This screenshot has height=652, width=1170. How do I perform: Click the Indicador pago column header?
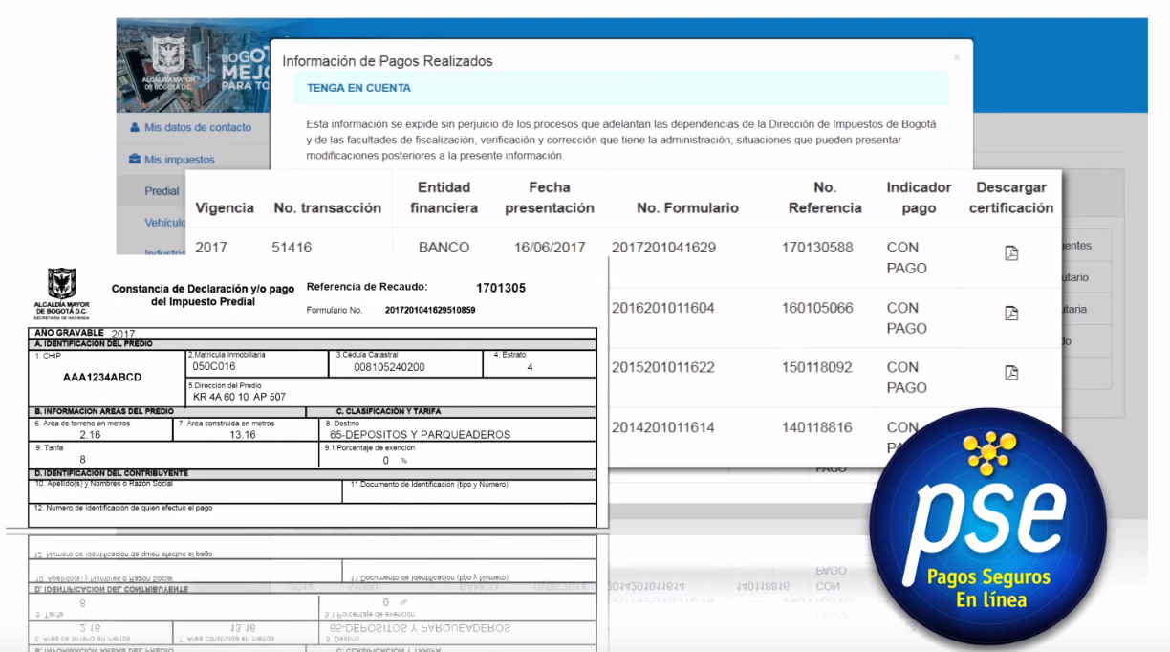[918, 198]
